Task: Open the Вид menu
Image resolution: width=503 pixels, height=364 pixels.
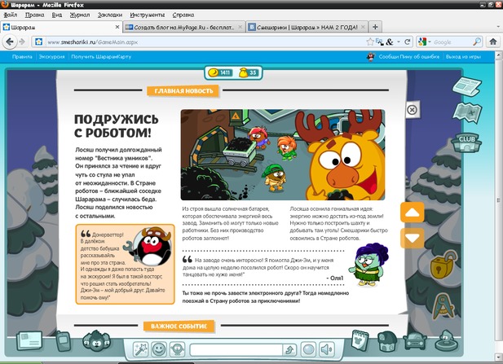Action: (57, 15)
